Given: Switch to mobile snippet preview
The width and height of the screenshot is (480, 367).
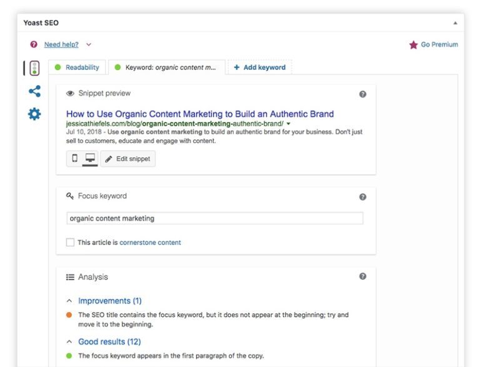Looking at the screenshot, I should click(x=75, y=158).
